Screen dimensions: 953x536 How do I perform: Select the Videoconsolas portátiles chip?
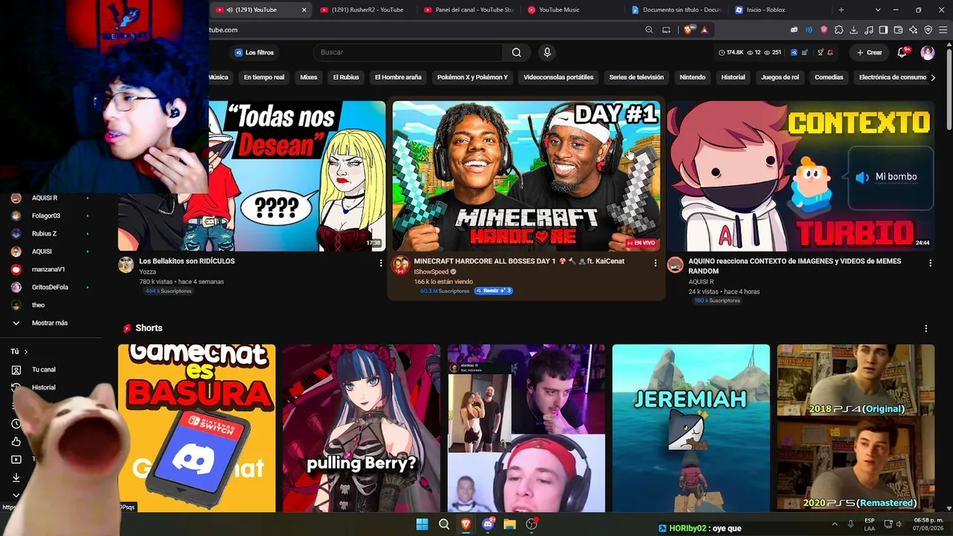pos(559,77)
